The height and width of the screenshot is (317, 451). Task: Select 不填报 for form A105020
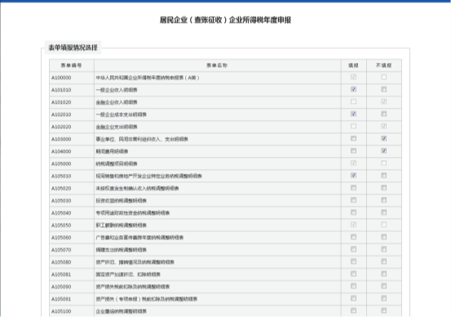click(x=383, y=188)
